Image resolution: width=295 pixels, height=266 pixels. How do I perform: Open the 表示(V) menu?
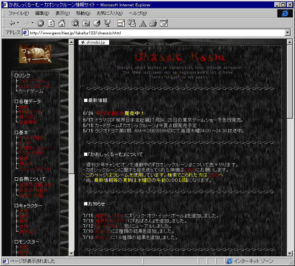[62, 13]
